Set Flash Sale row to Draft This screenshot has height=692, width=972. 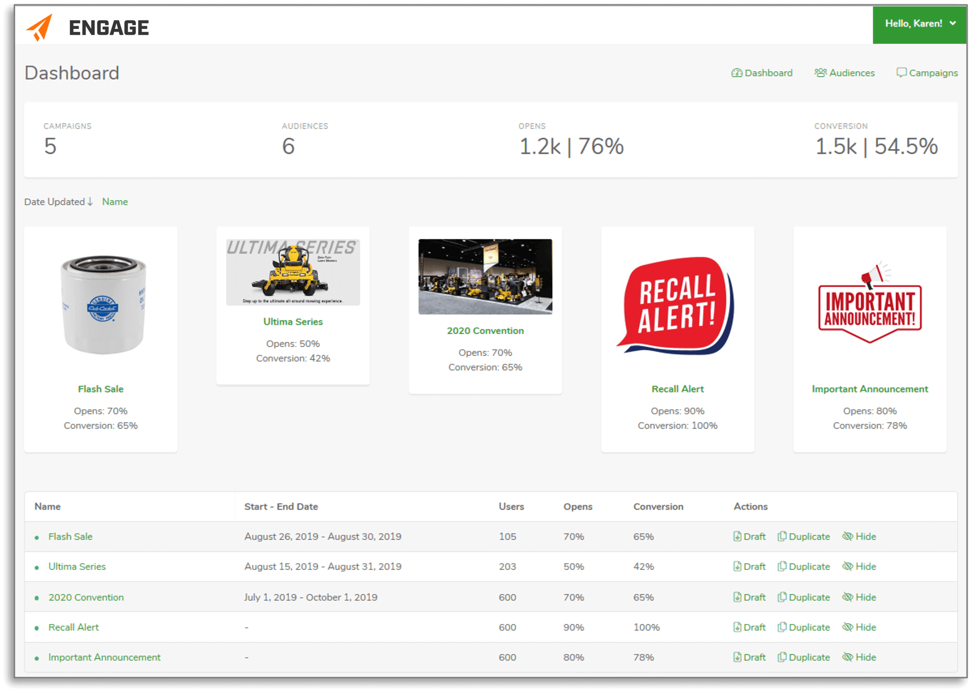(749, 536)
